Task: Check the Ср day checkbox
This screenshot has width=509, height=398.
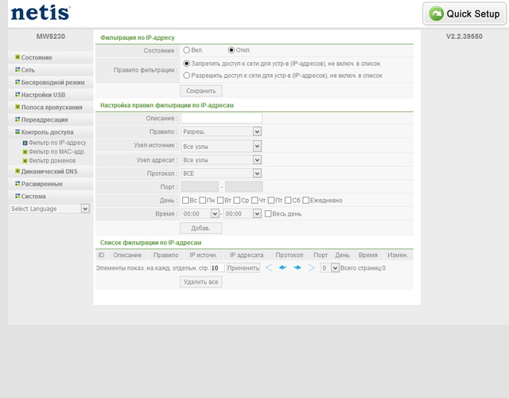Action: pos(237,200)
